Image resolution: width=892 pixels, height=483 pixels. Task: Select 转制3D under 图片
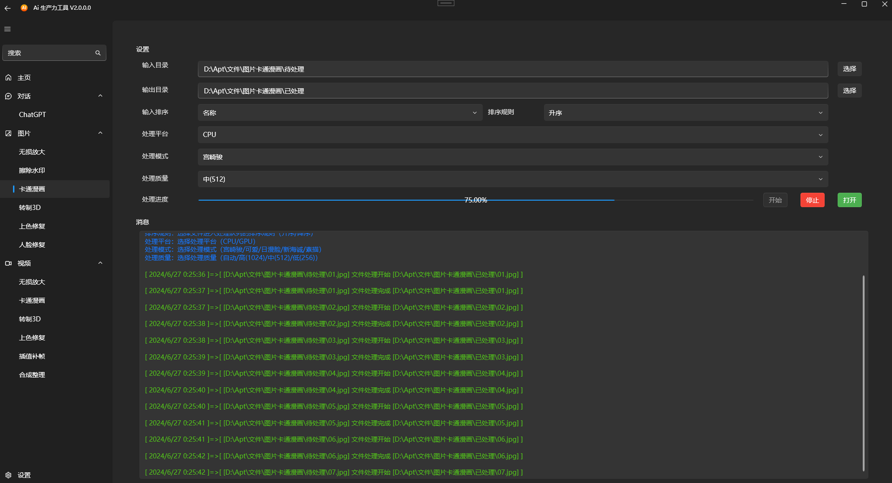pos(55,208)
